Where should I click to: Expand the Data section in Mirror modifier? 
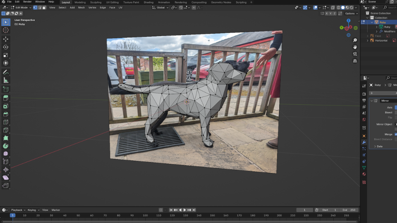point(378,146)
